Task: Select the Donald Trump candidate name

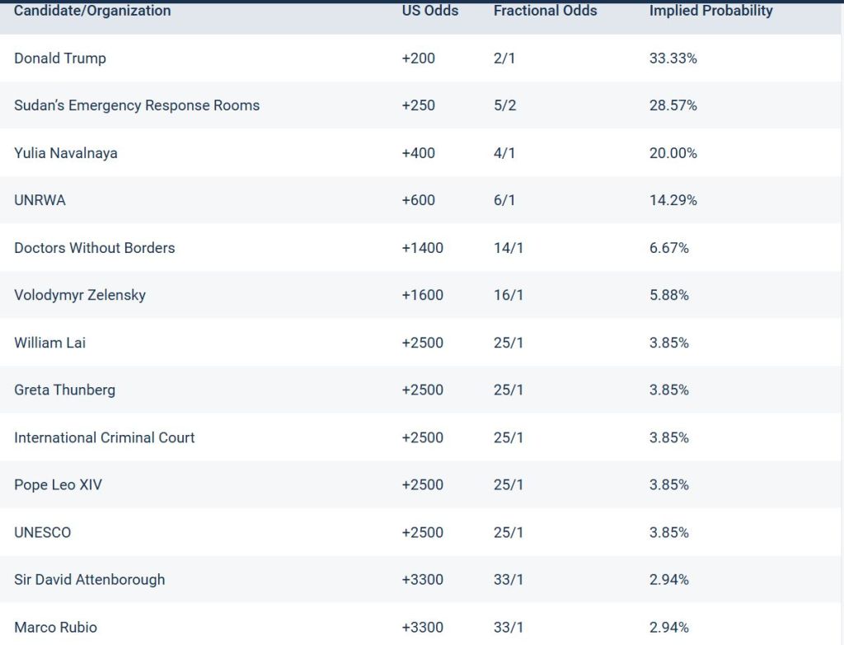Action: (x=60, y=58)
